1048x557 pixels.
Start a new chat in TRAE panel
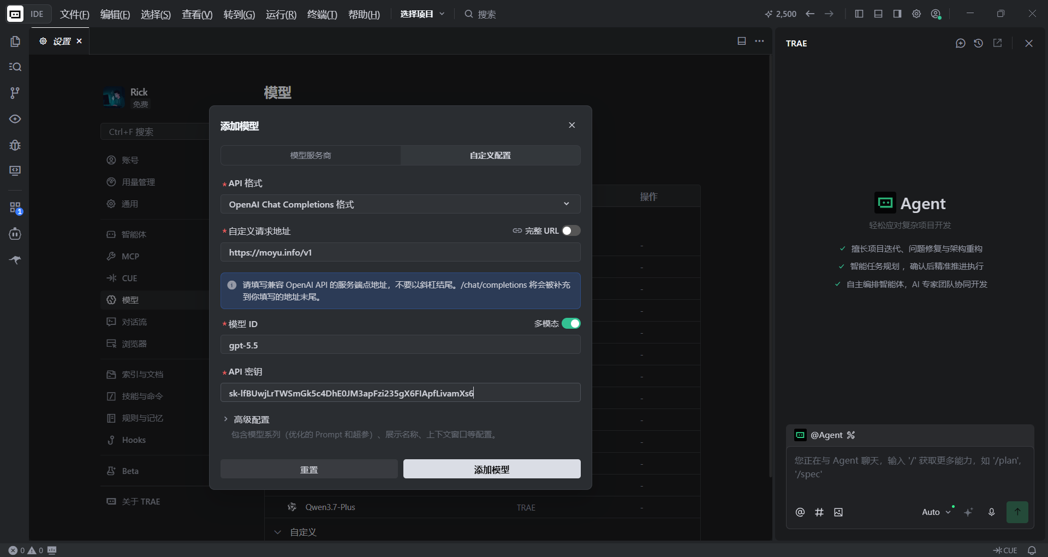click(961, 43)
